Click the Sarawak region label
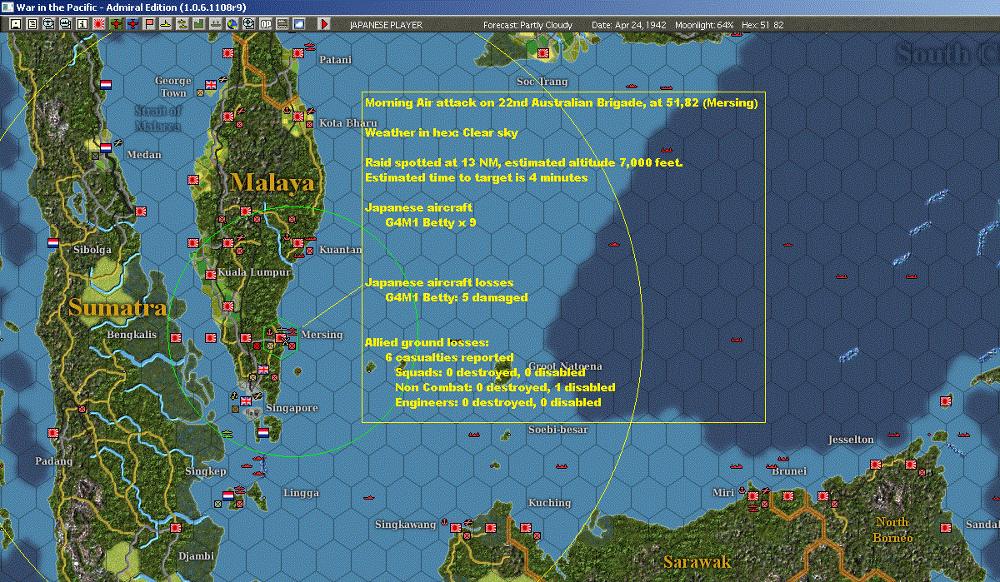Screen dimensions: 1000x582 click(x=697, y=562)
